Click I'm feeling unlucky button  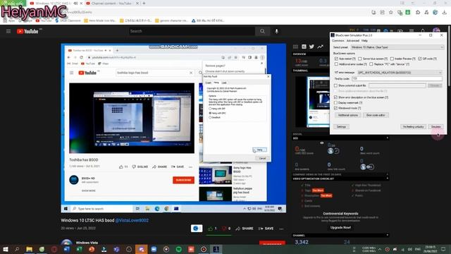[413, 127]
